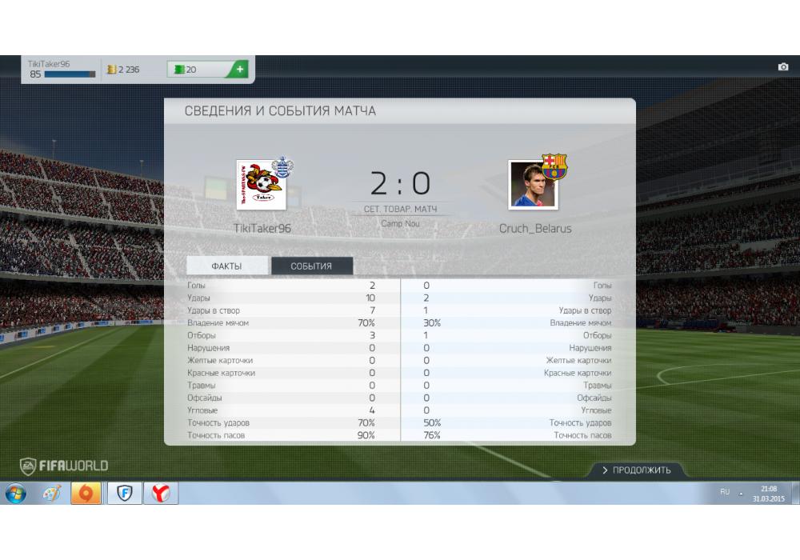Click the ПРОДОЛЖИТЬ button
The width and height of the screenshot is (800, 560).
[636, 470]
